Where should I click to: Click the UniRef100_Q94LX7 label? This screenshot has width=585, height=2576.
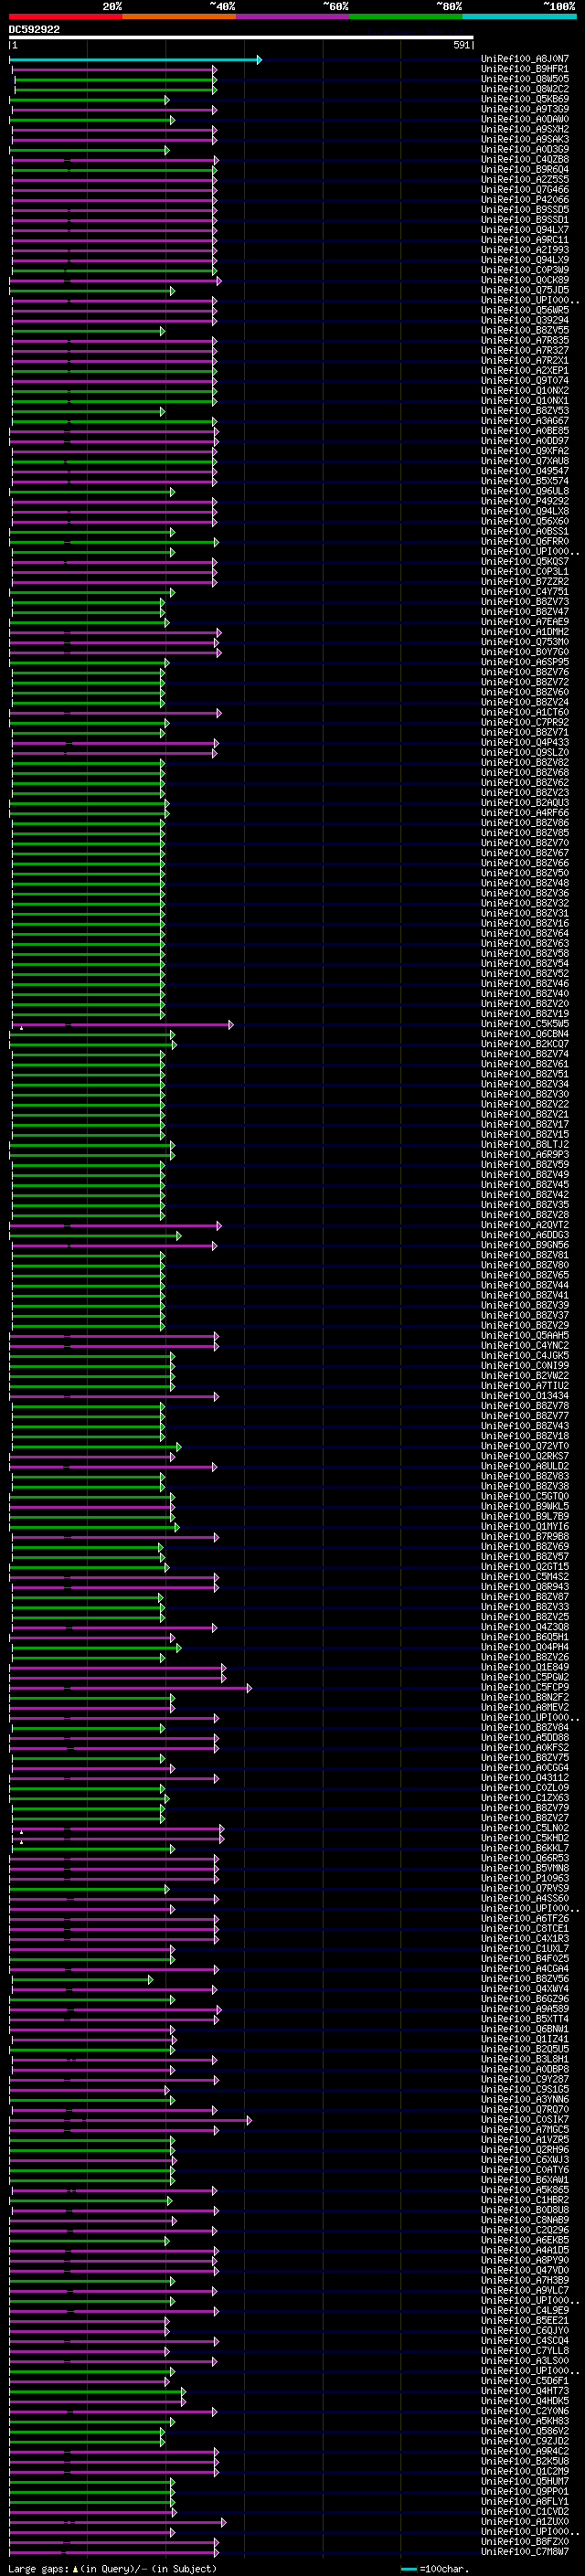click(x=525, y=230)
